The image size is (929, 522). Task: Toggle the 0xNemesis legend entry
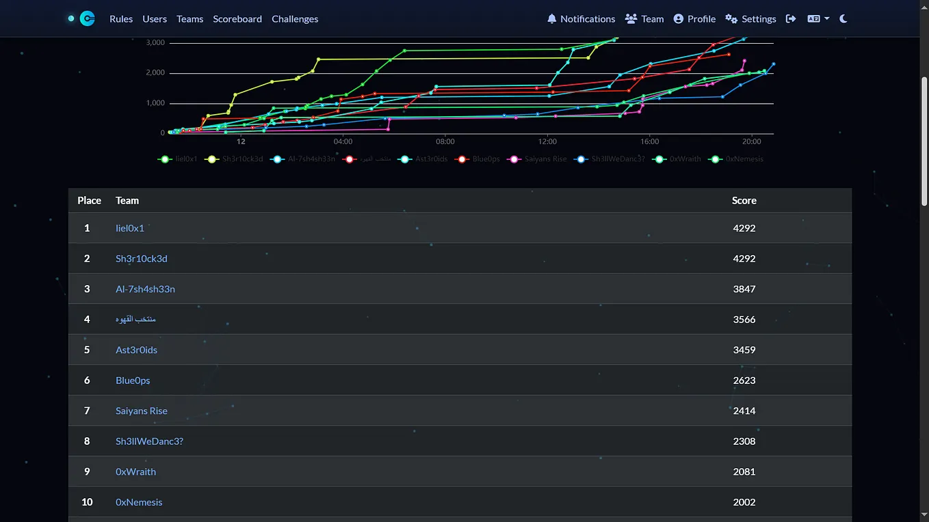click(x=740, y=159)
